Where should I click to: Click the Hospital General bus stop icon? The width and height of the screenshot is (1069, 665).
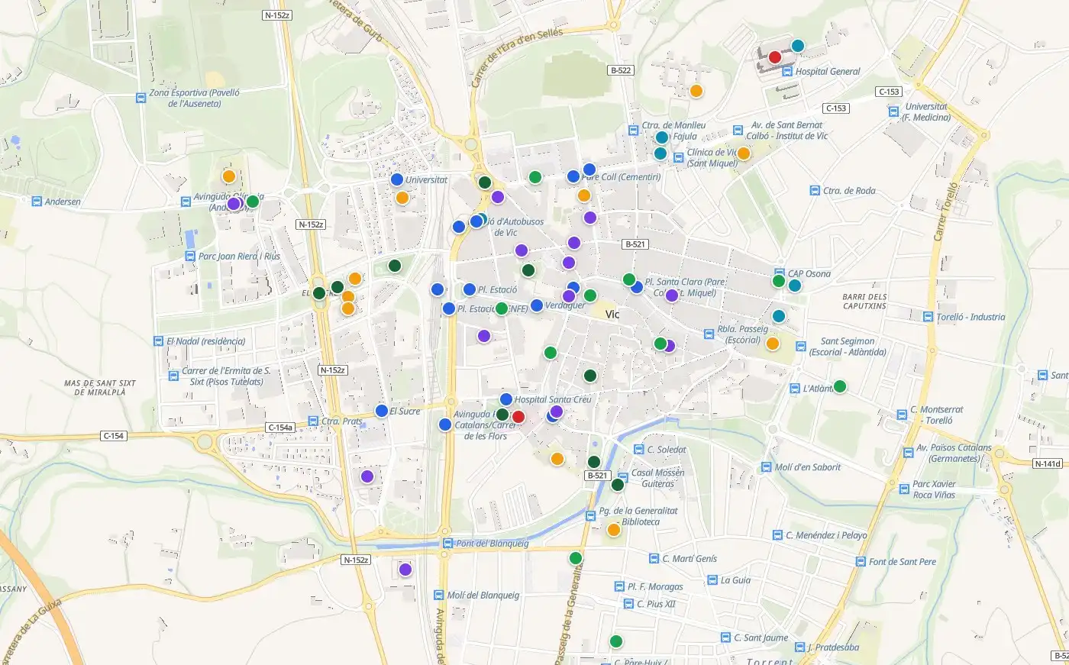[x=787, y=72]
